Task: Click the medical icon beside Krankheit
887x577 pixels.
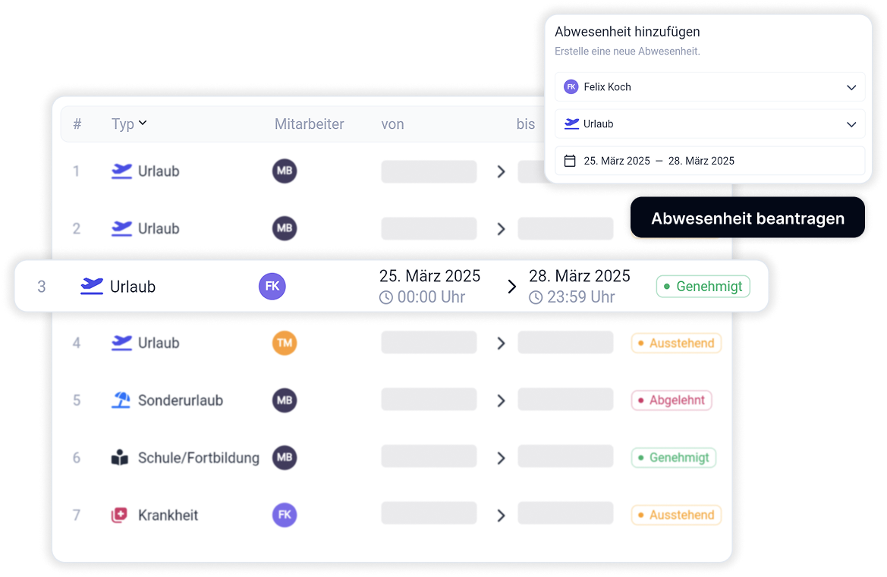Action: 119,516
